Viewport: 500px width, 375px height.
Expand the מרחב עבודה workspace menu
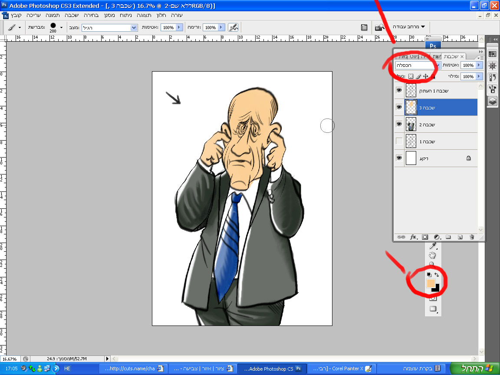[409, 27]
